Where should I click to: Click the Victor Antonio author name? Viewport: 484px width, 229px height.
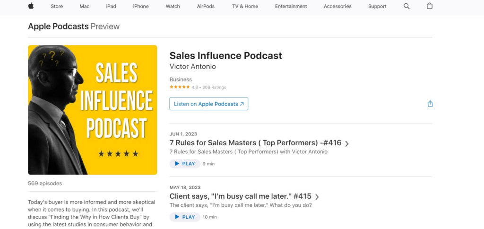193,66
